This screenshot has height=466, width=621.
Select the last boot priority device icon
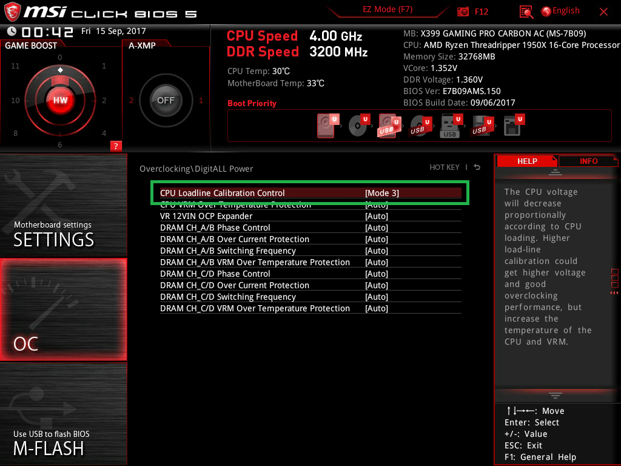[514, 125]
